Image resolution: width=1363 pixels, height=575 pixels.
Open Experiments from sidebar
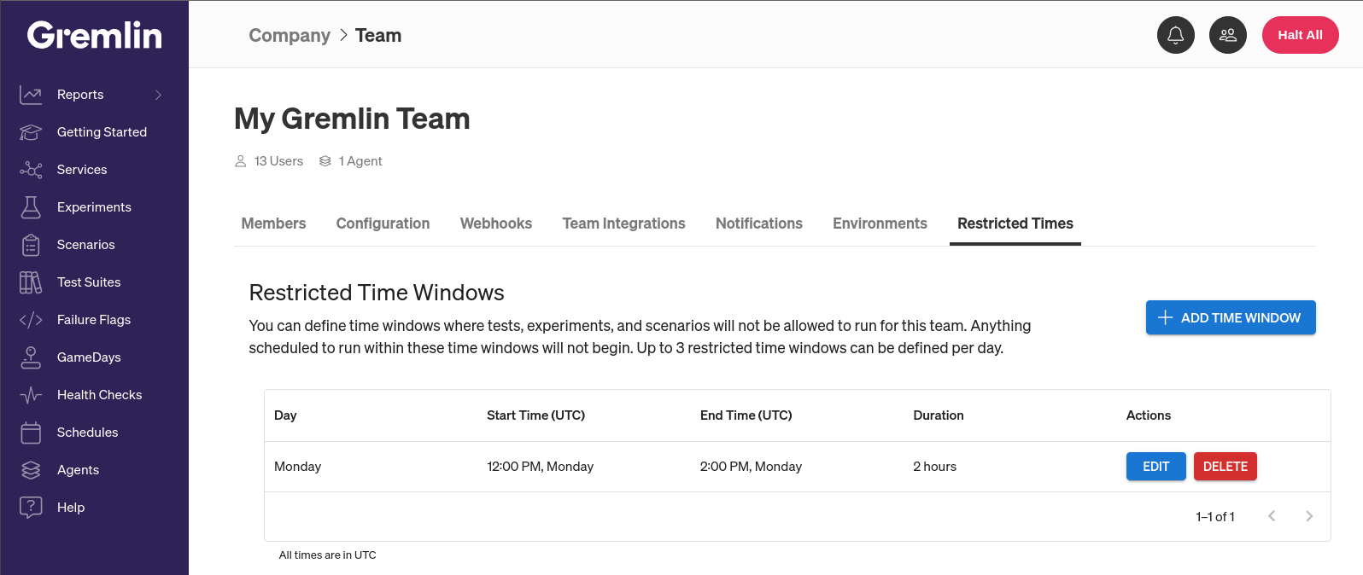coord(94,207)
